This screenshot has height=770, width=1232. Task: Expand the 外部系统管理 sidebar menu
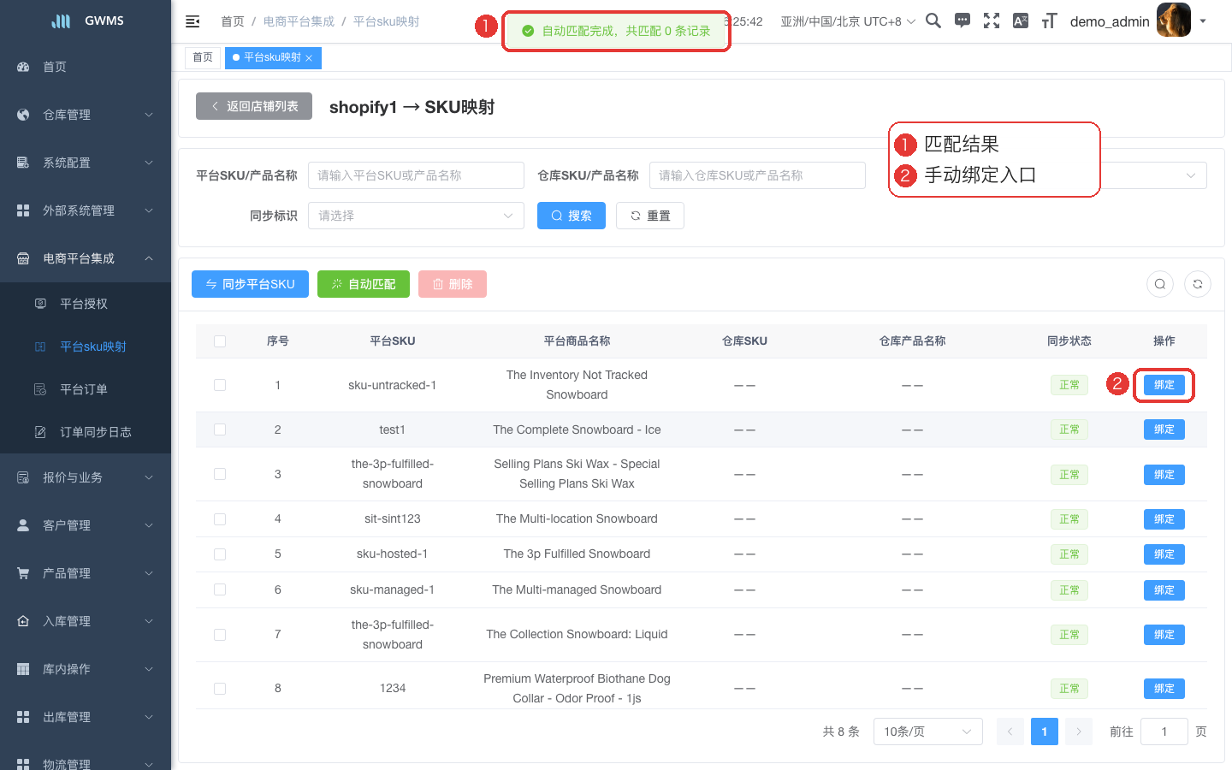(x=86, y=210)
